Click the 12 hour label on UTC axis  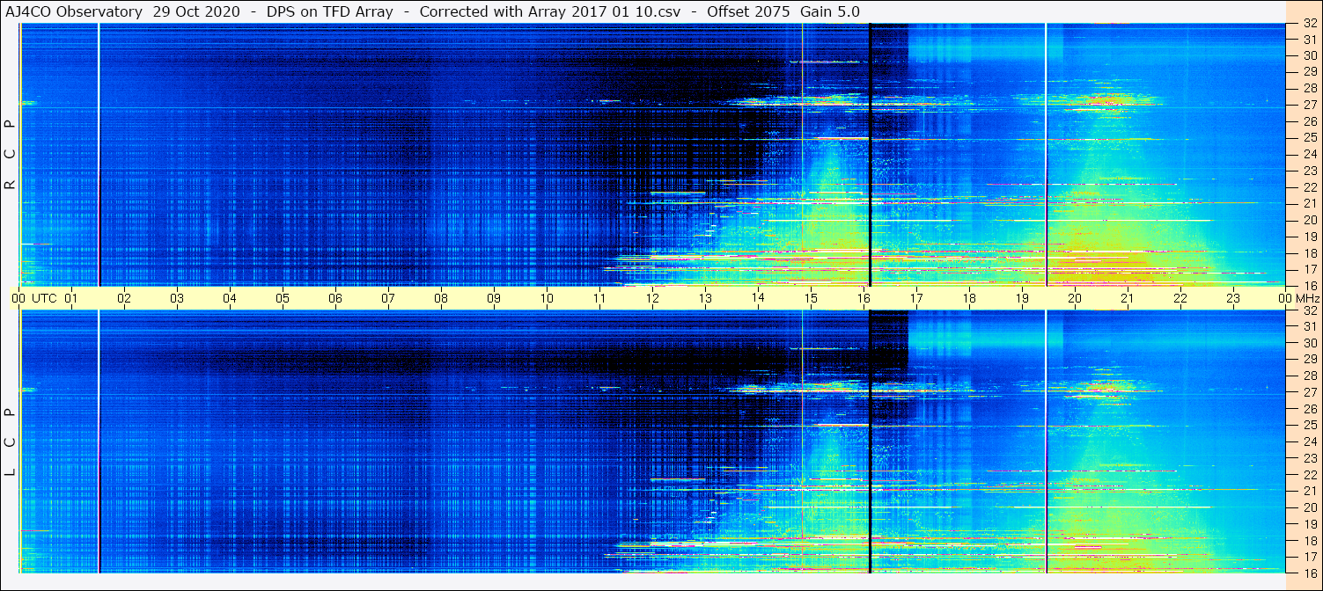pos(652,298)
